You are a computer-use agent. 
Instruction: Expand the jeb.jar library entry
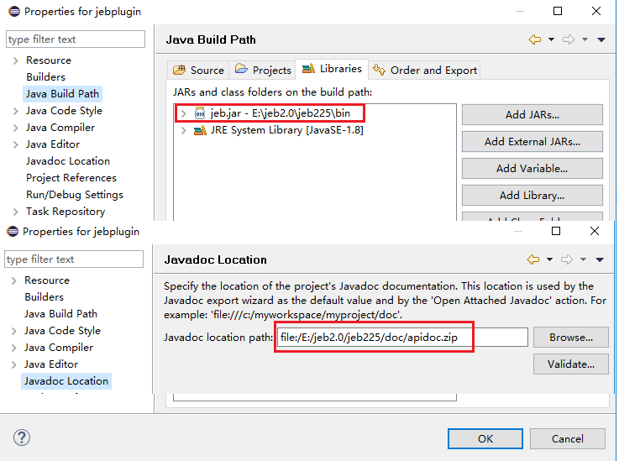tap(183, 113)
